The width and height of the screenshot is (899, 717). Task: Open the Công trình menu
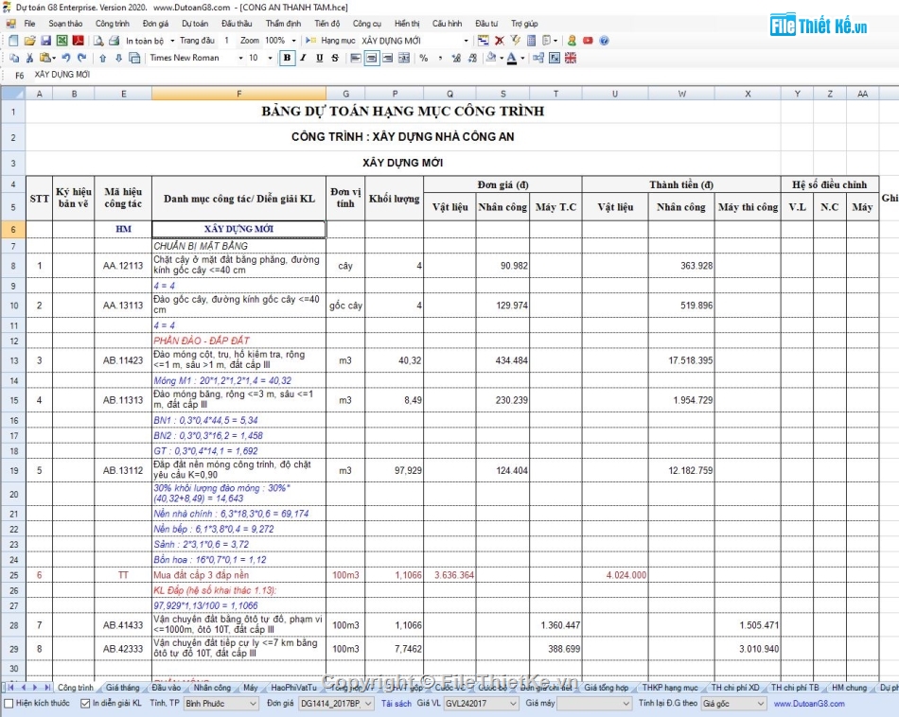(113, 24)
